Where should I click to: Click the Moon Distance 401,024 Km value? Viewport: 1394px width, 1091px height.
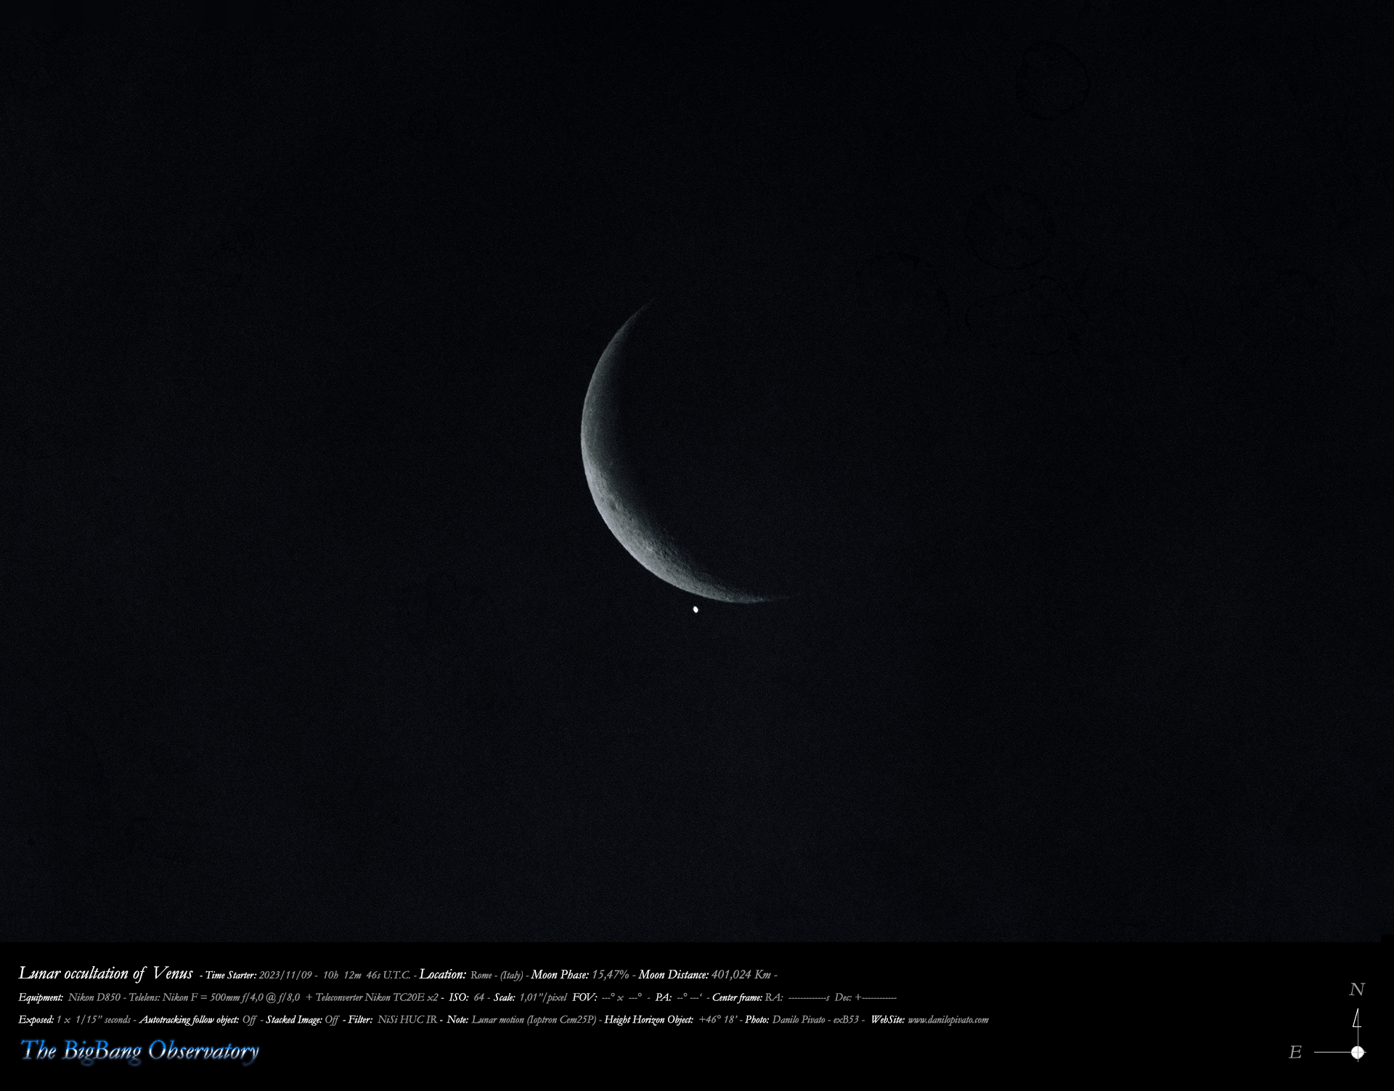[741, 975]
